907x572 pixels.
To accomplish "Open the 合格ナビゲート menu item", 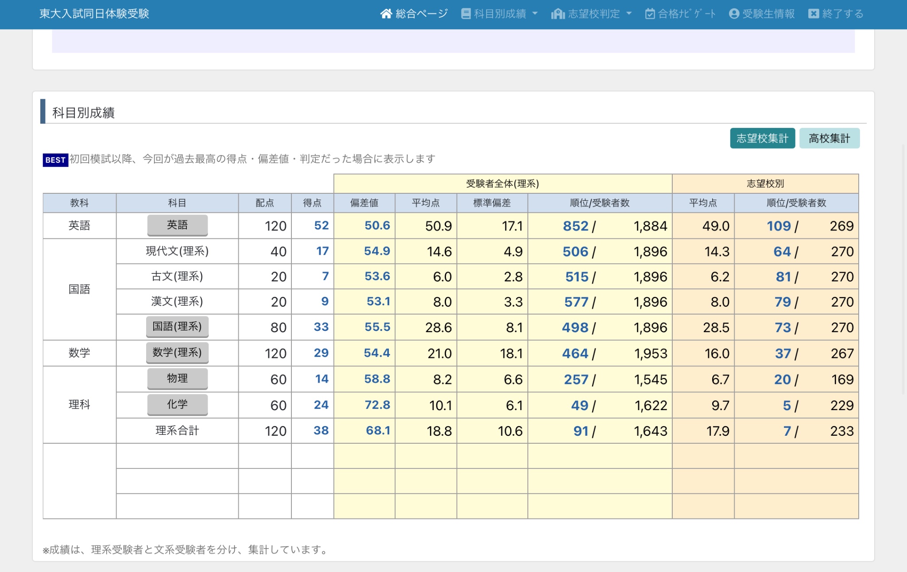I will [x=680, y=14].
